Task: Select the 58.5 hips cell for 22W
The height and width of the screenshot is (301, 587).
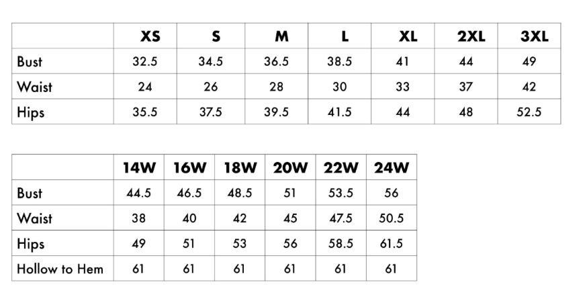Action: click(341, 244)
